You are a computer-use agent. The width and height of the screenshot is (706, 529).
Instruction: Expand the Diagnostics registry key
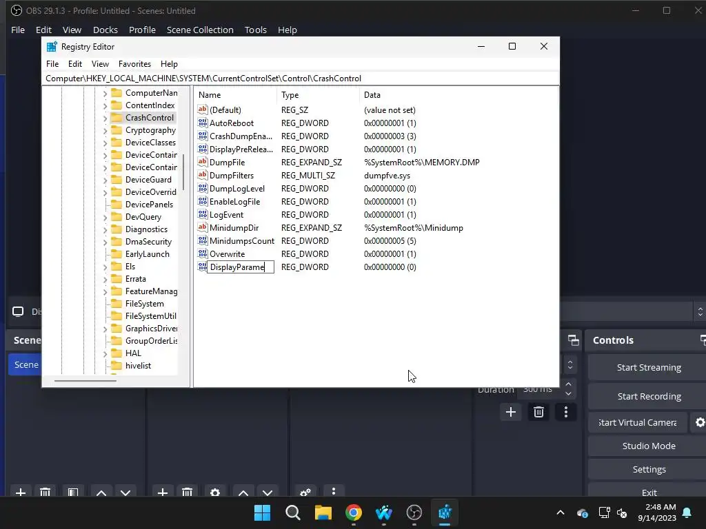click(x=105, y=229)
